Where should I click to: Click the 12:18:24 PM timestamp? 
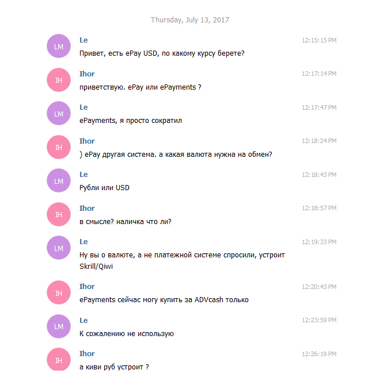point(319,141)
